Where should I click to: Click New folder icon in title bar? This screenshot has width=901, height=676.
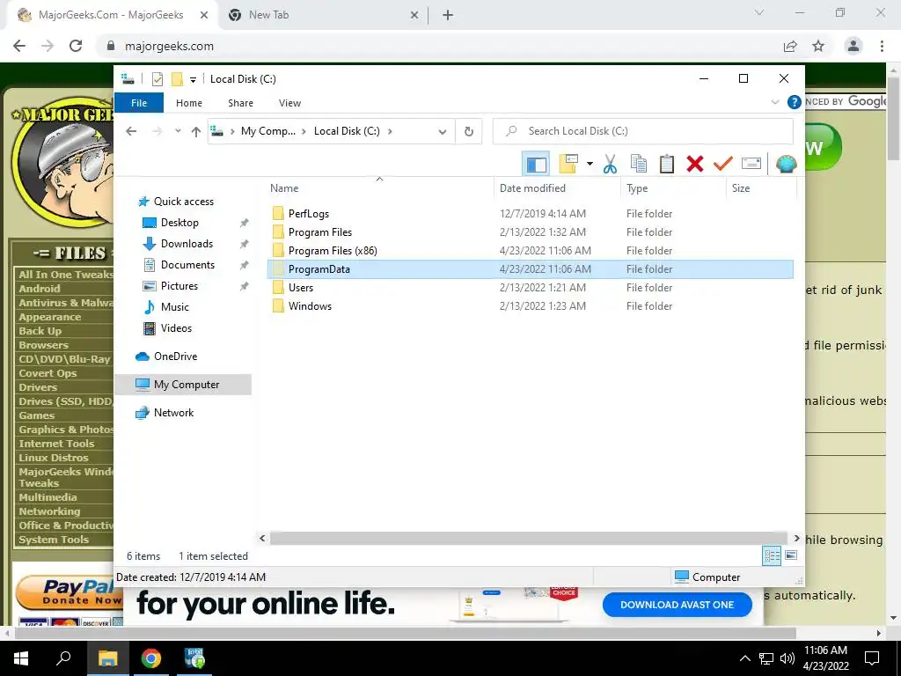tap(178, 79)
